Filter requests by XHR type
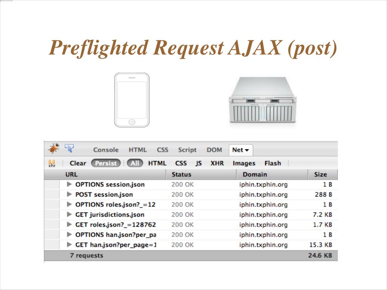 pos(217,163)
